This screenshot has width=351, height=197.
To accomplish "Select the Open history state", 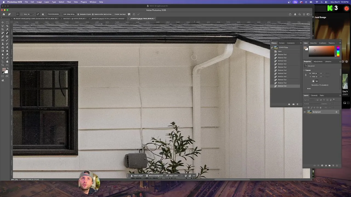I will (x=280, y=51).
